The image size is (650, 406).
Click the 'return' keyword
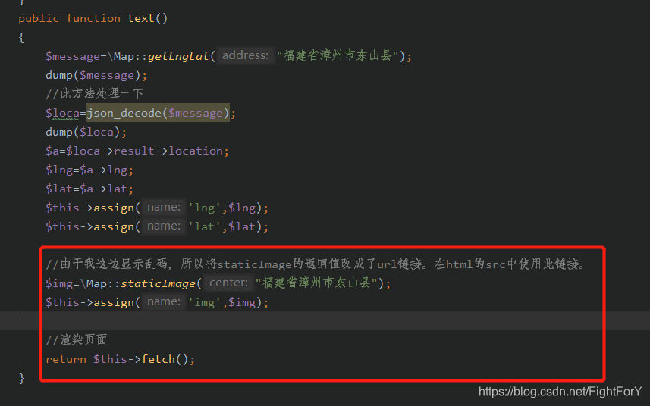tap(66, 359)
